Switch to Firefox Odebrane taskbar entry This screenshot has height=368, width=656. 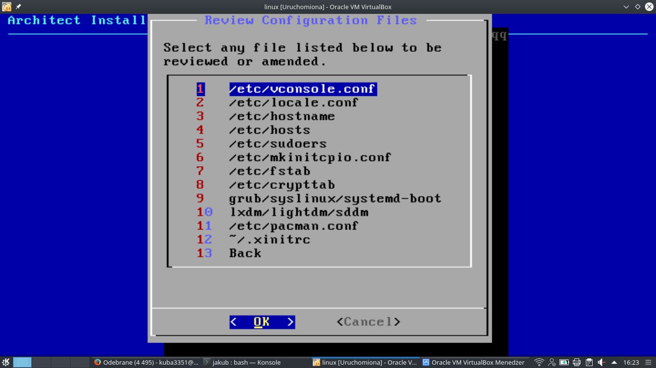(x=146, y=362)
